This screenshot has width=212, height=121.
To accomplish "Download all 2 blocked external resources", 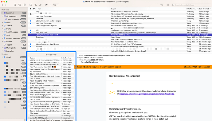I will (191, 67).
